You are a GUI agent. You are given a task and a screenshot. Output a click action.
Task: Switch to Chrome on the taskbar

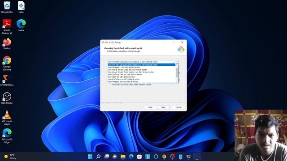pos(164,157)
